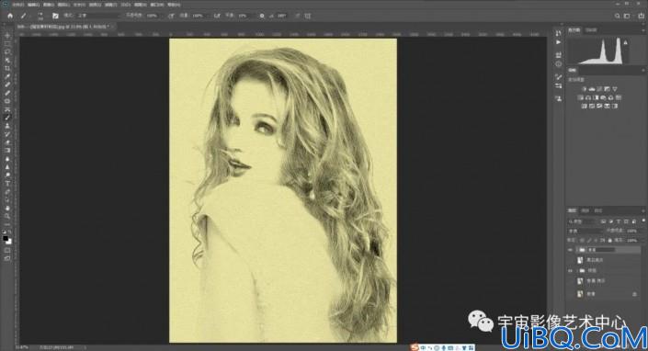Viewport: 648px width, 351px height.
Task: Show the hidden layer below top group
Action: click(x=570, y=260)
